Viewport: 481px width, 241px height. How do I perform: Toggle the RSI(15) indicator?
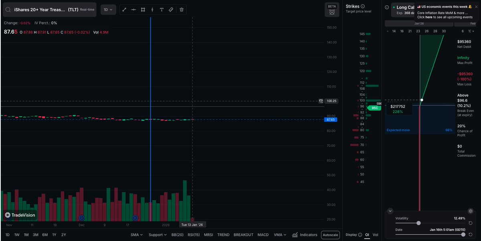tap(194, 235)
